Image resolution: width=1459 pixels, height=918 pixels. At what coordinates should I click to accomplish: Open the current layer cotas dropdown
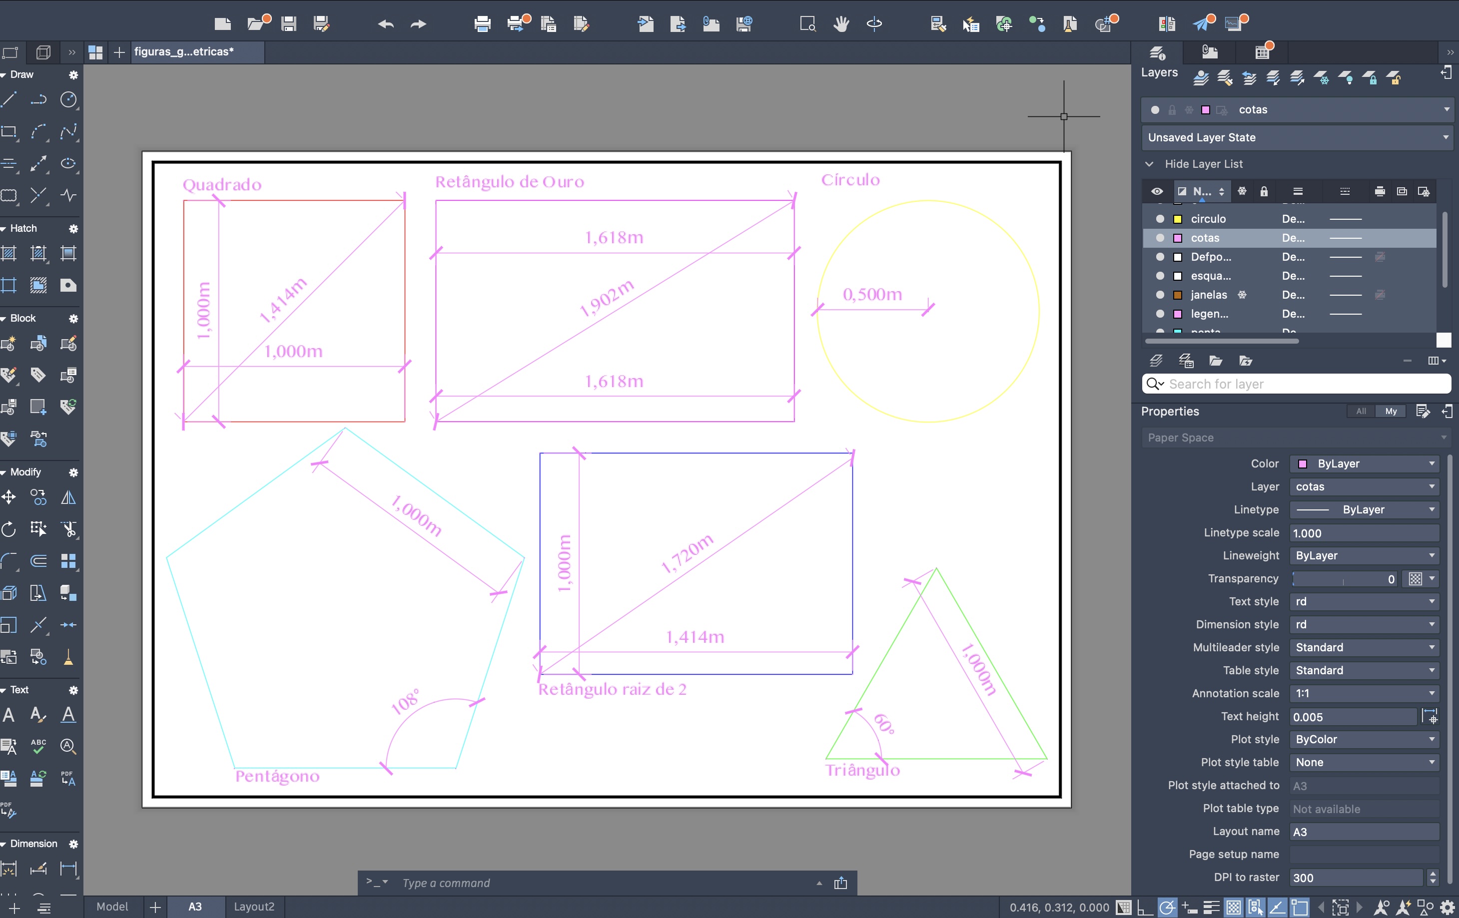point(1447,109)
